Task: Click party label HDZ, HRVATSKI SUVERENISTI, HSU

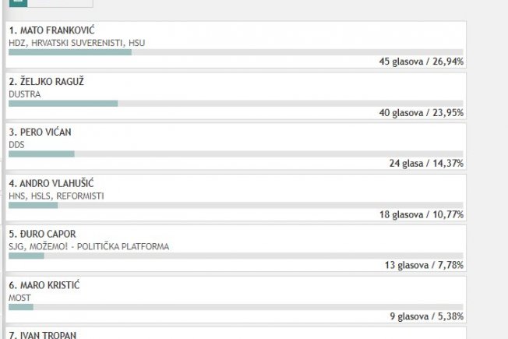Action: 77,43
